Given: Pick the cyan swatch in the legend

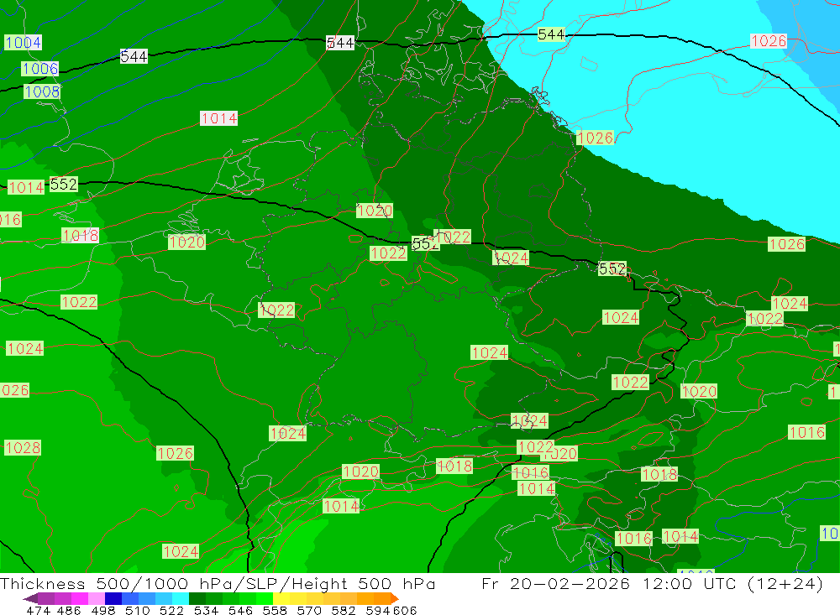Looking at the screenshot, I should [x=181, y=598].
